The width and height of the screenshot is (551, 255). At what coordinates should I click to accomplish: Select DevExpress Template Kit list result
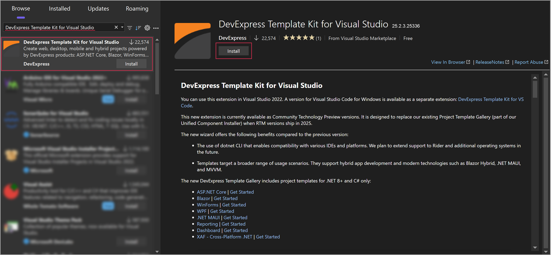coord(77,54)
